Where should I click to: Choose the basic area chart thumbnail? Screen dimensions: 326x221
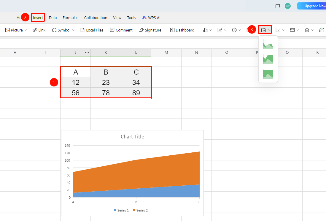tap(268, 44)
